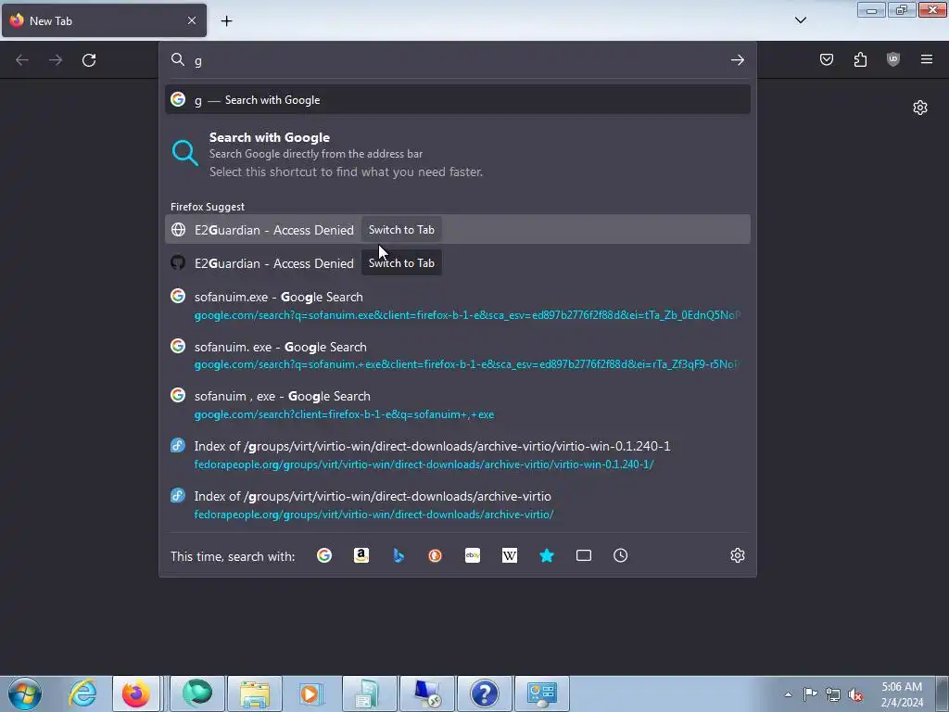Click the back navigation arrow

[x=22, y=60]
